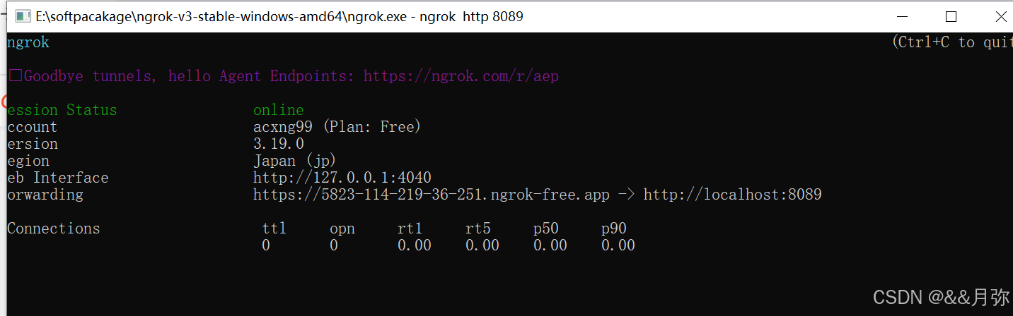Screen dimensions: 1013x316
Task: Click the version number 3.19.0
Action: pos(279,144)
